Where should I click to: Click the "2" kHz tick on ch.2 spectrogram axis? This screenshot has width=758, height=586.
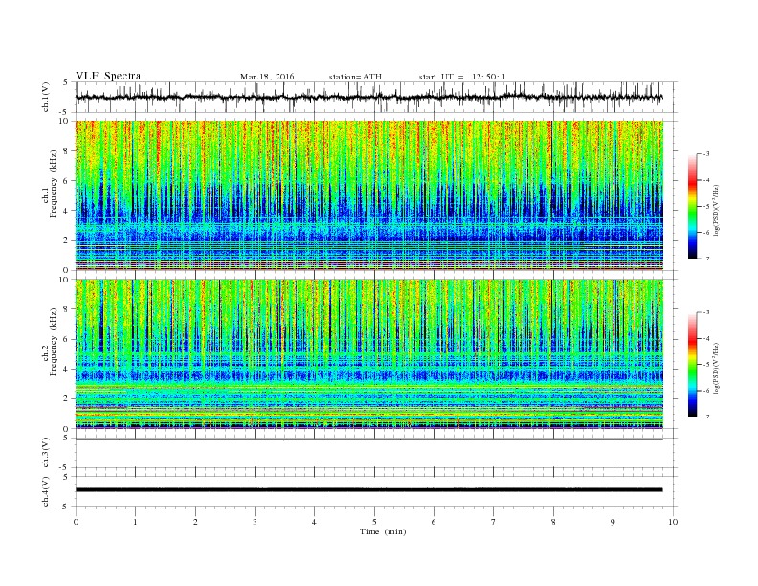(x=67, y=399)
